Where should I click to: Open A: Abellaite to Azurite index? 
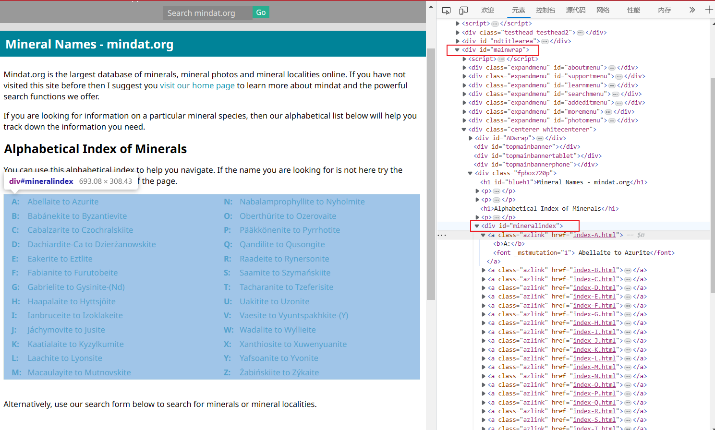[55, 202]
